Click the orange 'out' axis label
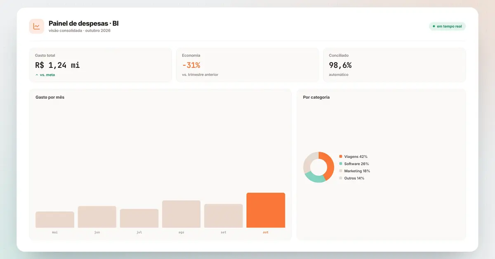This screenshot has width=495, height=259. 266,232
